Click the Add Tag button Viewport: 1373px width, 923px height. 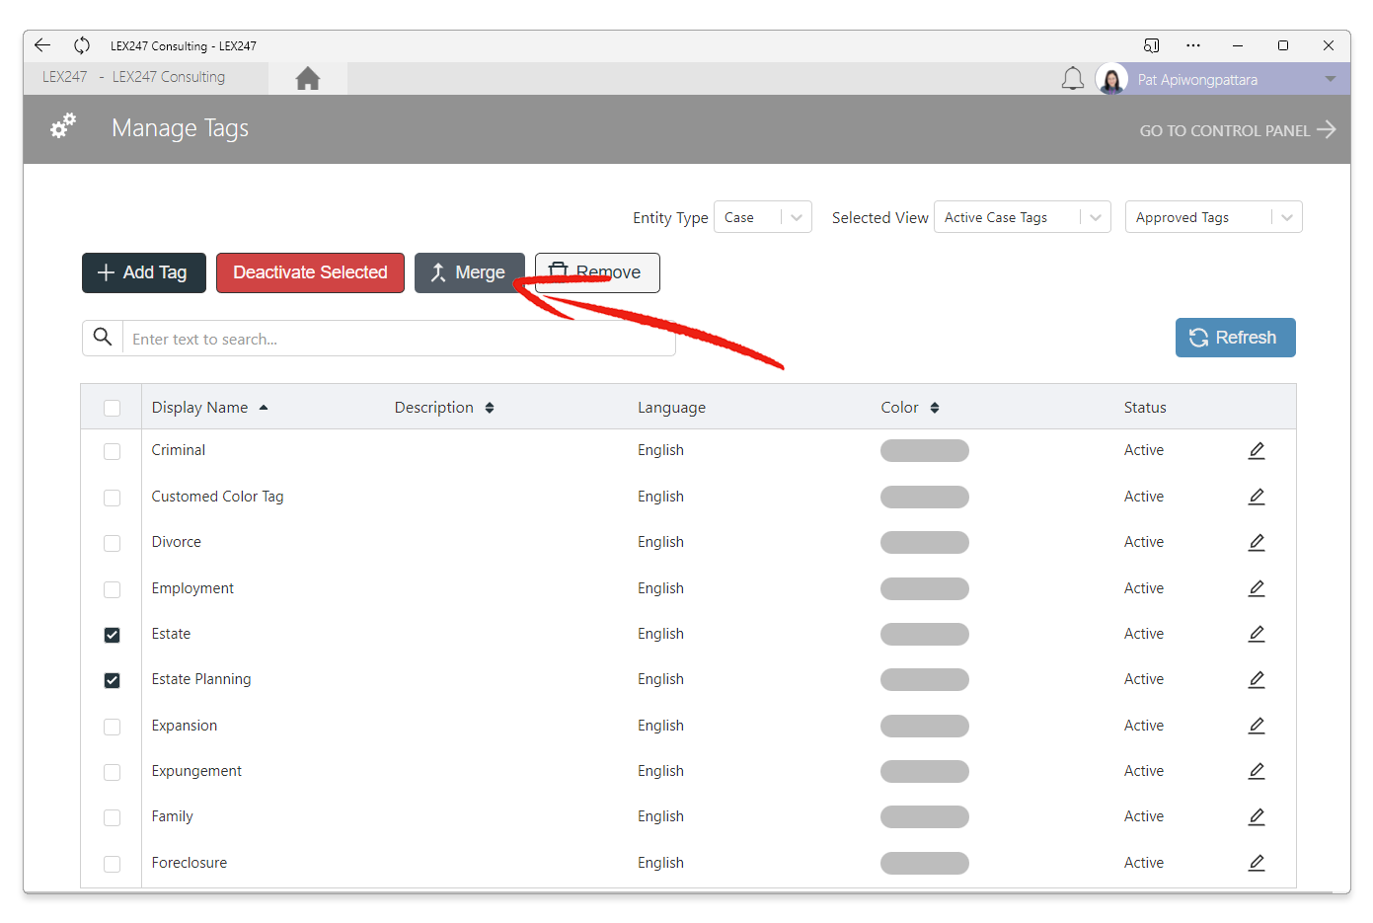coord(144,272)
